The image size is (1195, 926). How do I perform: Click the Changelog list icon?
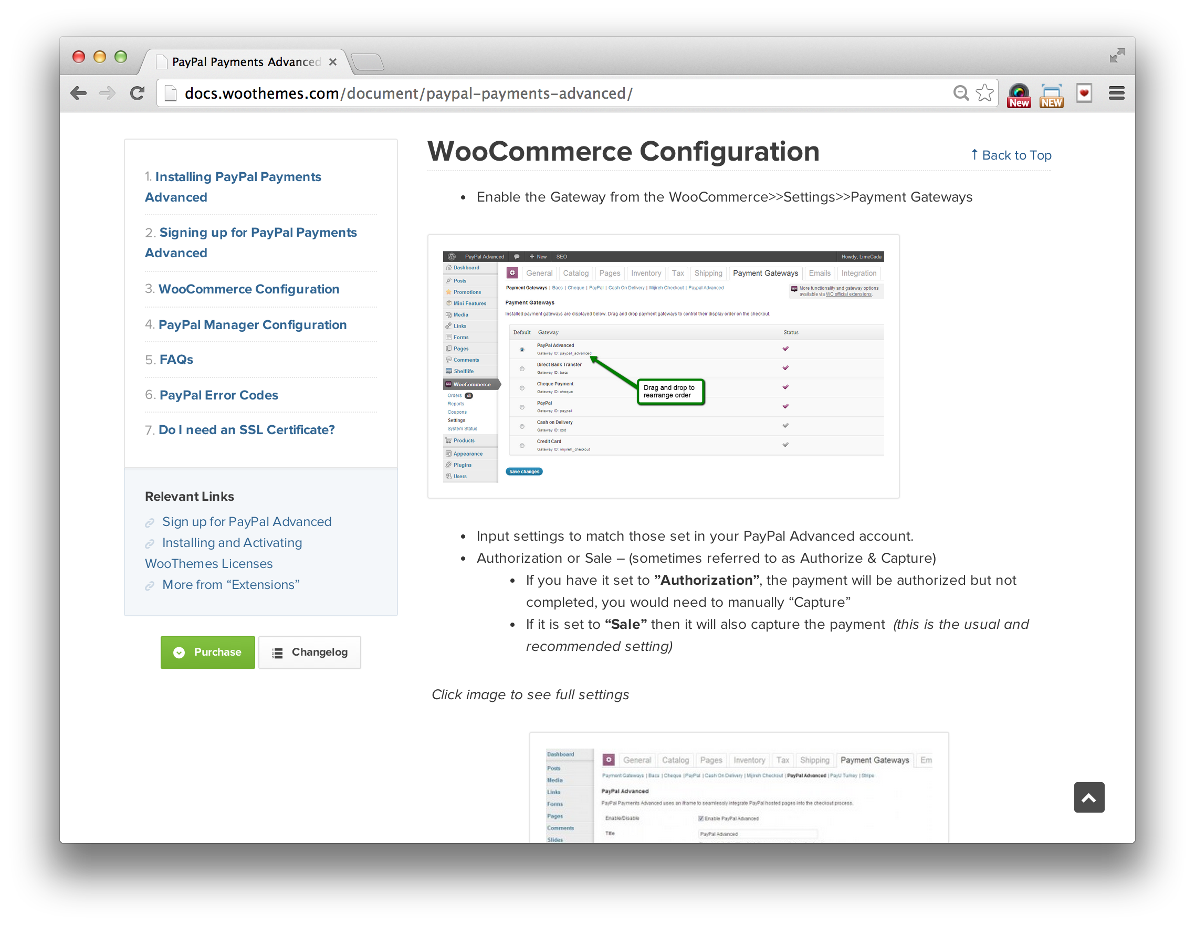tap(278, 653)
